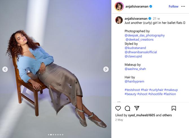The image size is (189, 138).
Task: Open comments with the speech bubble icon
Action: (x=128, y=108)
